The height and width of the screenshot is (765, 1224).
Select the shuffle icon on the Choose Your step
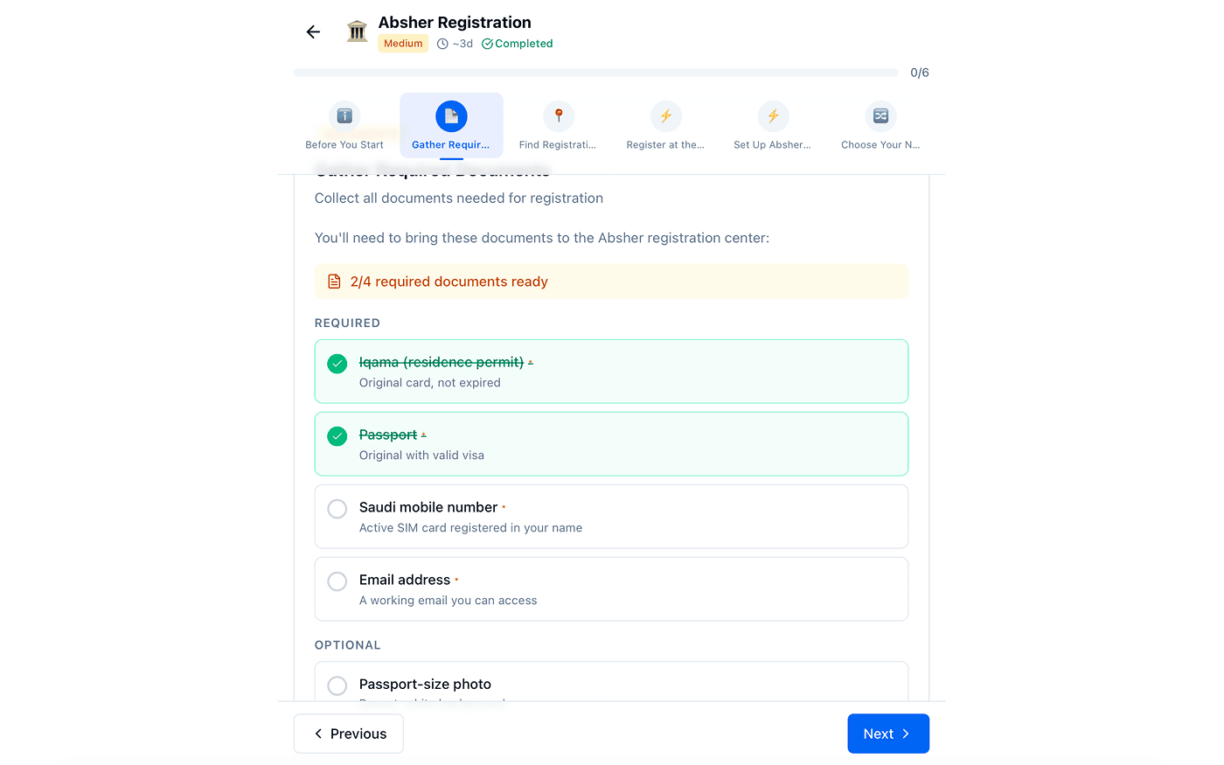(x=880, y=115)
